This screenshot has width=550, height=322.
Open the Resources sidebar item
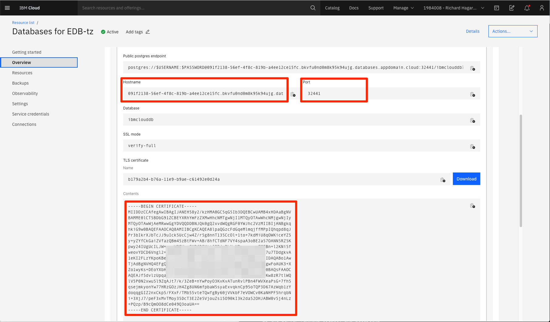click(22, 73)
